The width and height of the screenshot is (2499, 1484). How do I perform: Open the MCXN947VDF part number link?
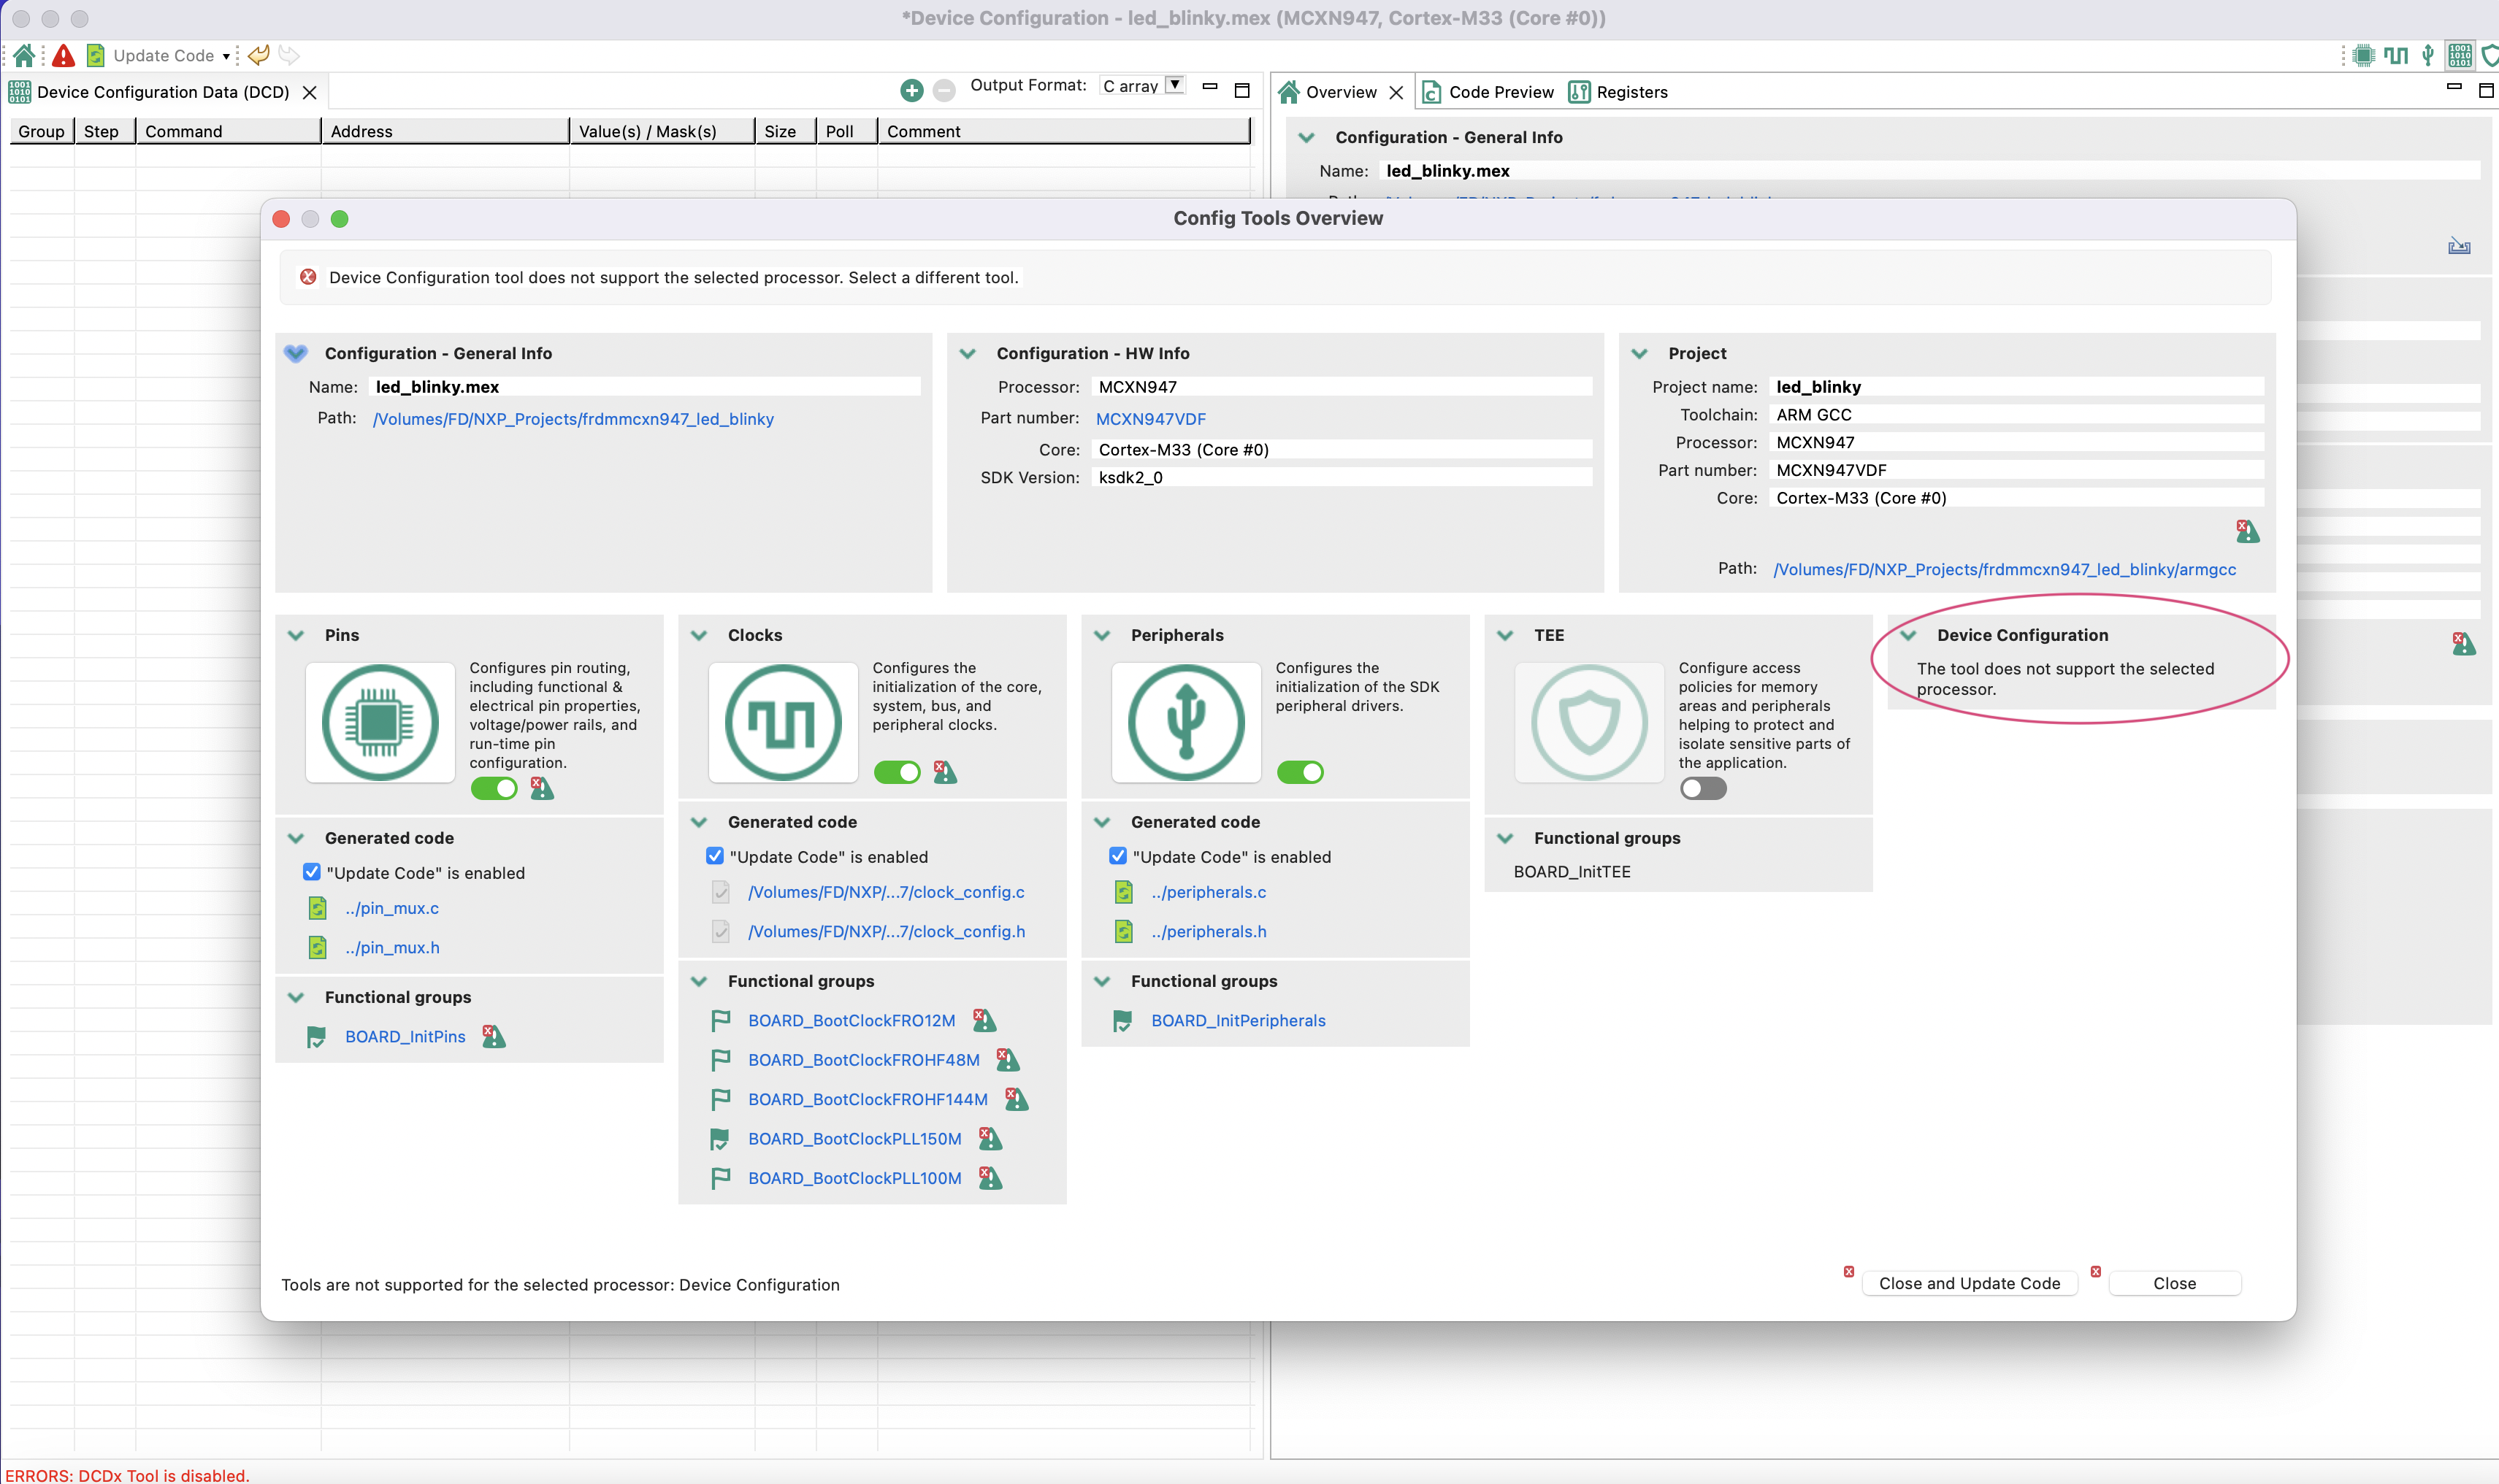(x=1150, y=419)
